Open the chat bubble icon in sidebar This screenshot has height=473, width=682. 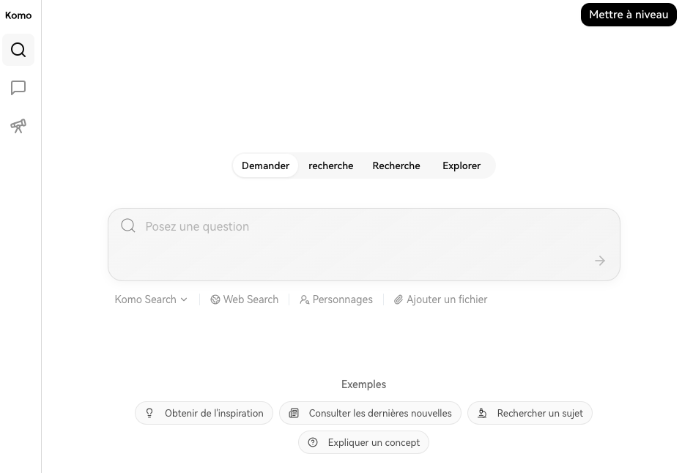click(x=18, y=88)
